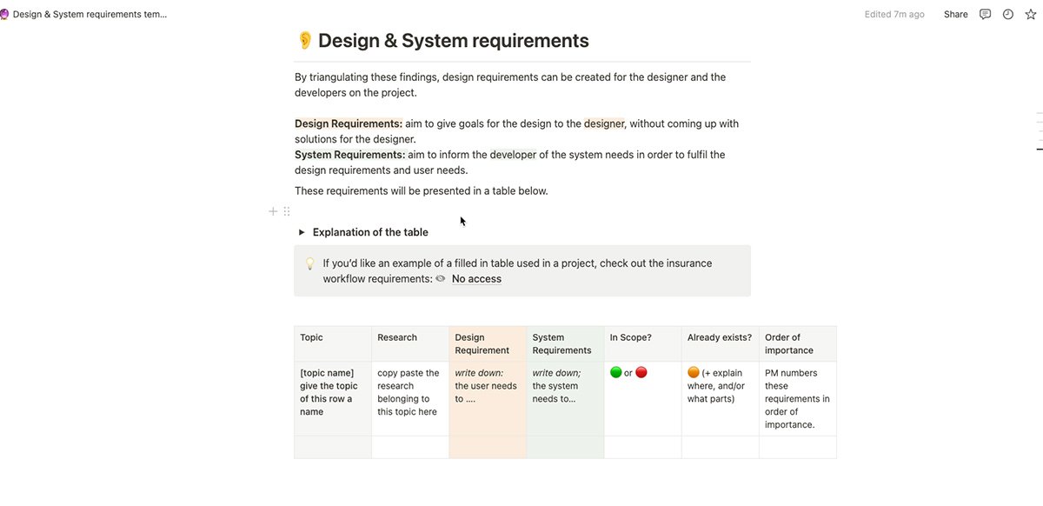This screenshot has height=506, width=1043.
Task: Click the lightbulb callout icon
Action: tap(309, 263)
